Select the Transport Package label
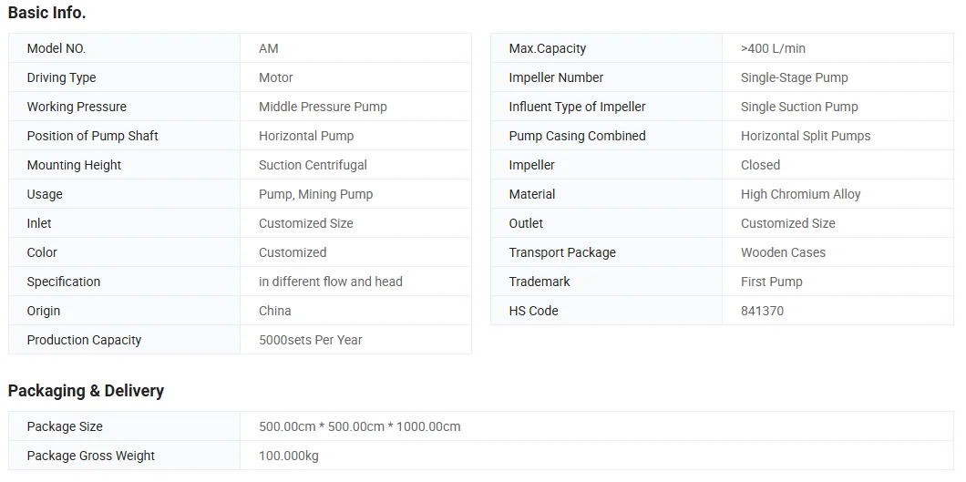This screenshot has width=966, height=482. pos(562,252)
